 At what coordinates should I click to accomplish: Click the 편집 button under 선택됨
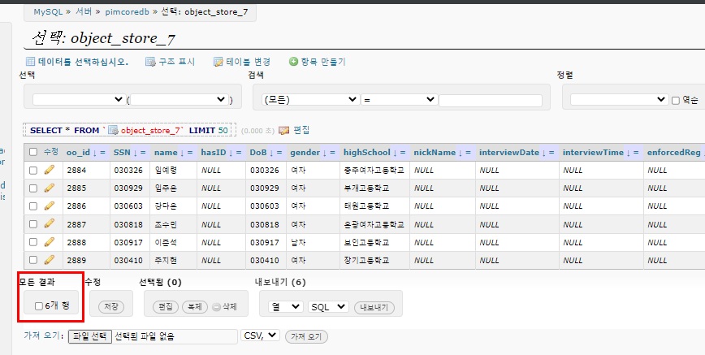(x=166, y=307)
